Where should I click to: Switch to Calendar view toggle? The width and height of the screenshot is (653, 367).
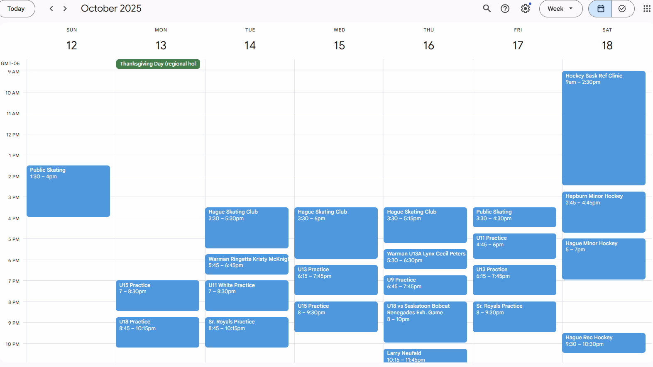(600, 8)
